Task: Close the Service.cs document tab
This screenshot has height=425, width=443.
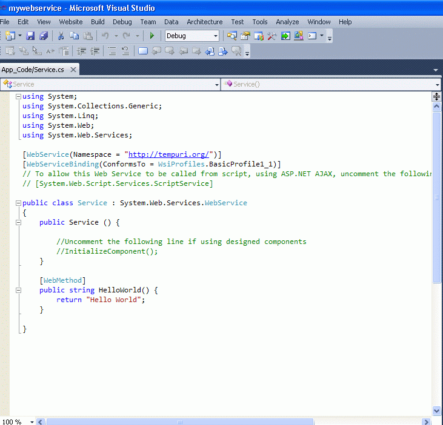Action: [x=73, y=70]
